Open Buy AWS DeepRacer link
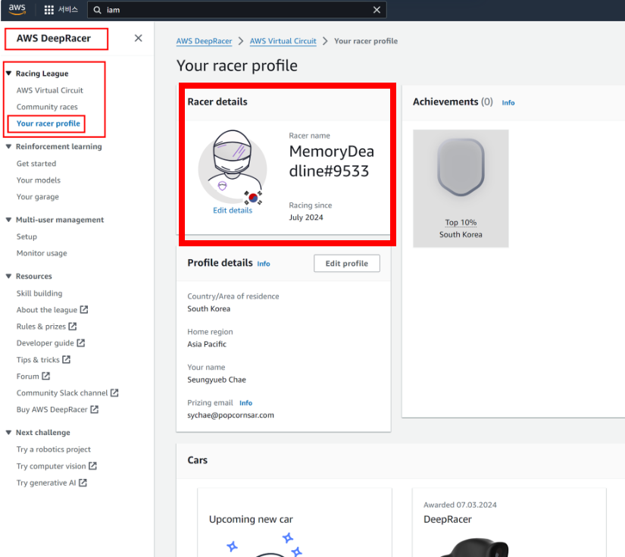The image size is (625, 557). point(52,409)
